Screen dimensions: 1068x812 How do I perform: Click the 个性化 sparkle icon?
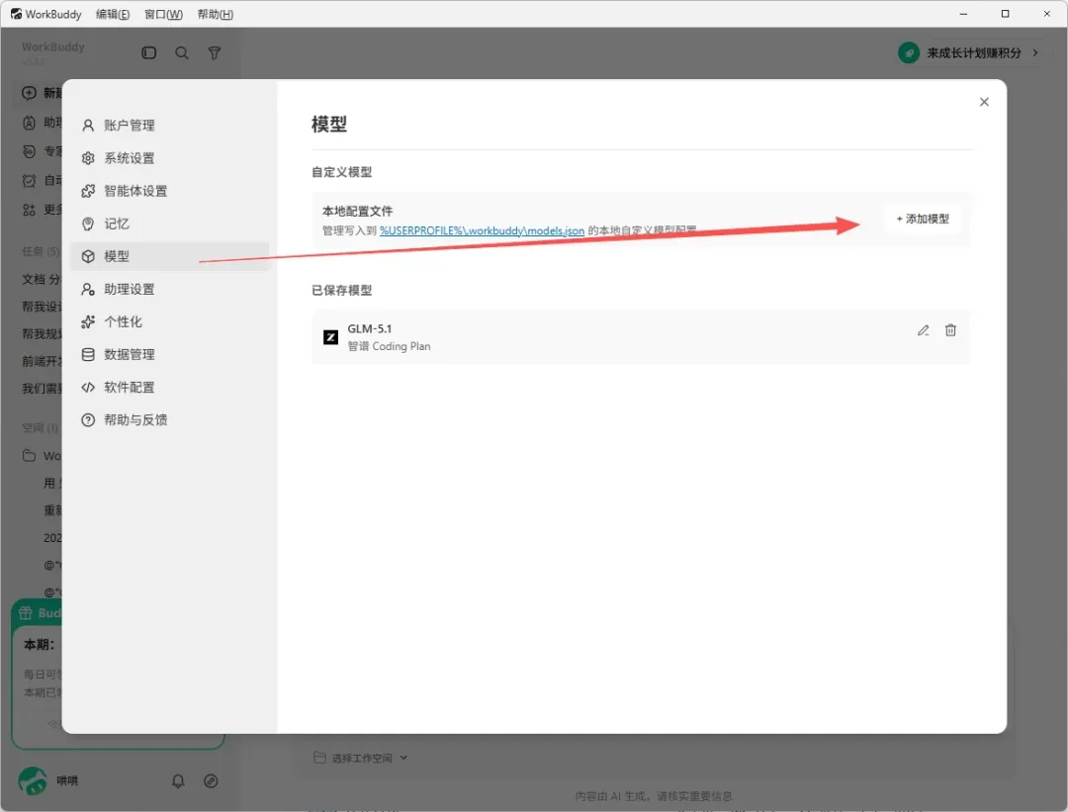(x=88, y=321)
